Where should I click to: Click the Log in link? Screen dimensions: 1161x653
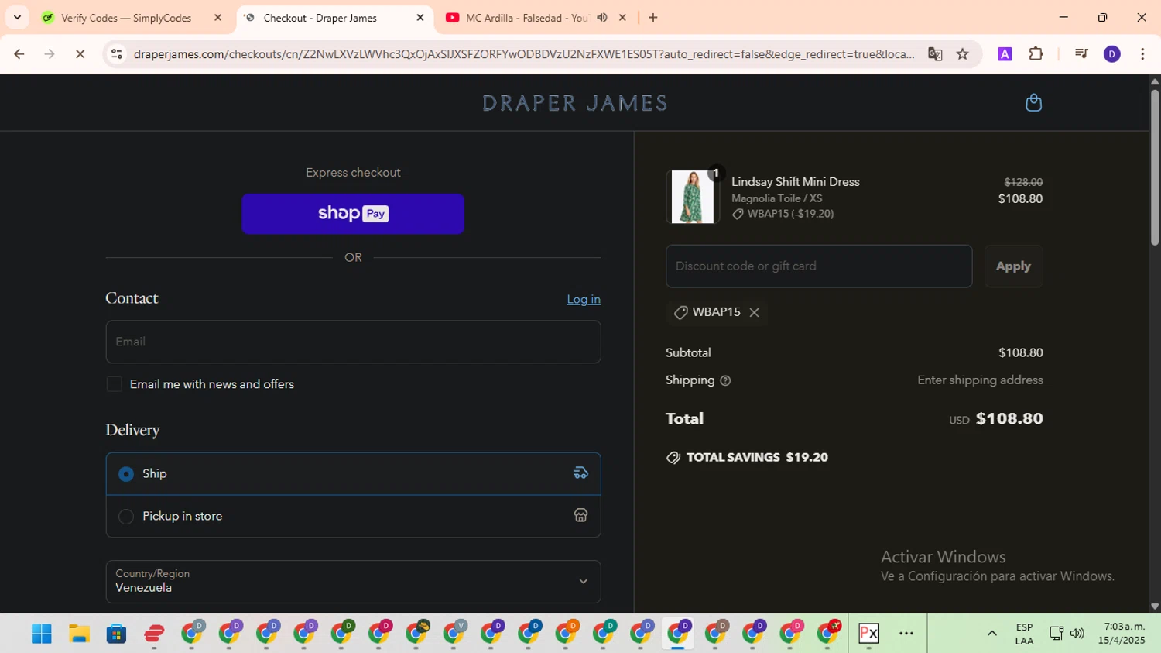tap(584, 299)
